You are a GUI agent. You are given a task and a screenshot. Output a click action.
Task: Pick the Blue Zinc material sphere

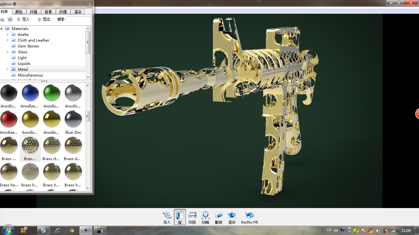(x=73, y=119)
